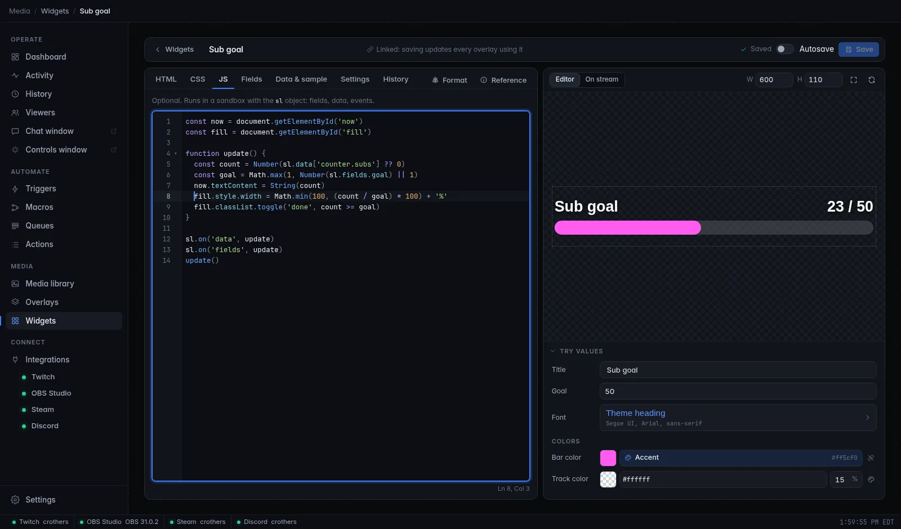
Task: Click the Track color opacity field
Action: [x=846, y=479]
